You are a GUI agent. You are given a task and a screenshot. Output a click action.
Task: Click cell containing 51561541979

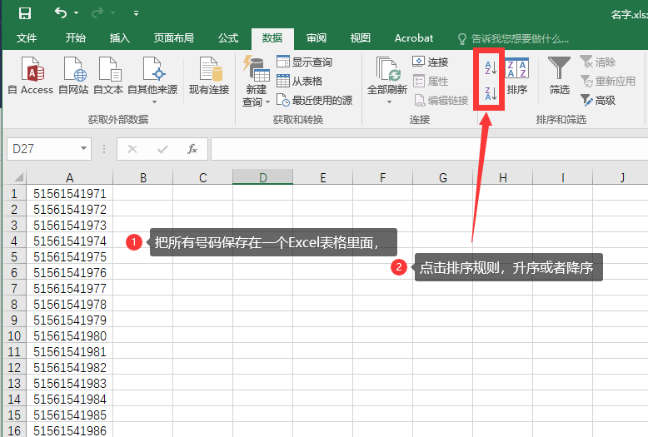tap(69, 320)
